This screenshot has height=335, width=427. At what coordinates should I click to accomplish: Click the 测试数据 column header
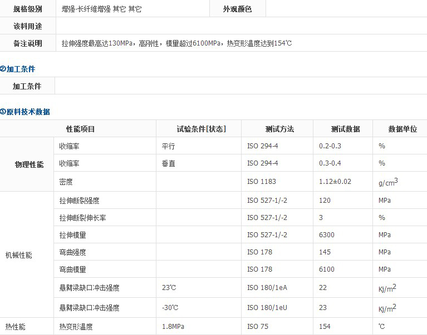tap(345, 129)
